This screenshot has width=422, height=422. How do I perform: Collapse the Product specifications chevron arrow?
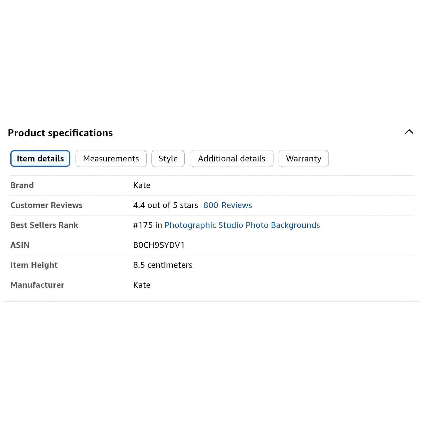pyautogui.click(x=409, y=132)
